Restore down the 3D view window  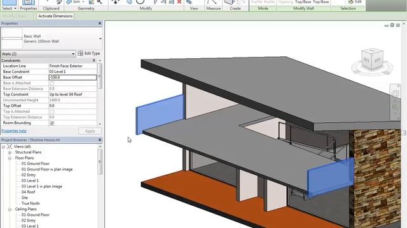pos(392,25)
